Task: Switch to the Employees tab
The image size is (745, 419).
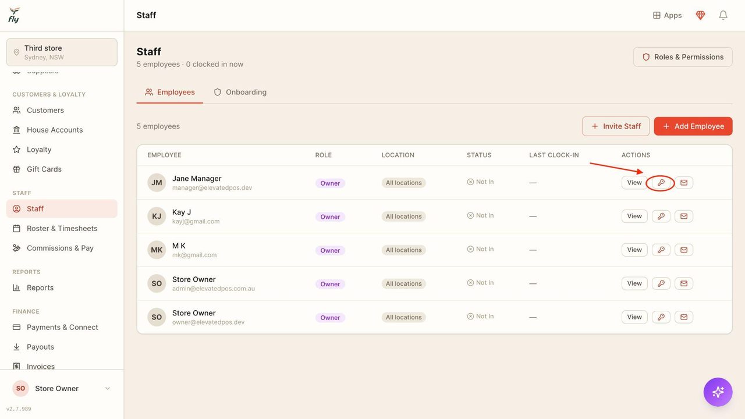Action: (170, 92)
